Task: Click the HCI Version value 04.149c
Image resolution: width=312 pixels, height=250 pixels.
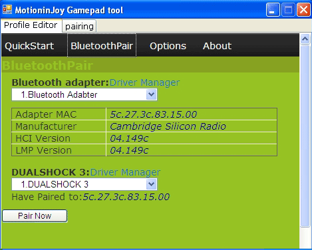Action: pos(129,138)
